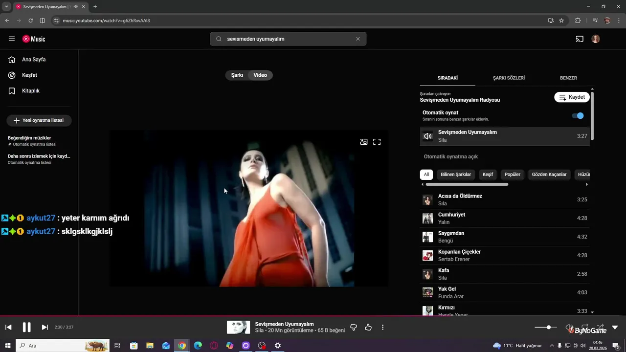The width and height of the screenshot is (626, 352).
Task: Play Acısa da Öldürmez by Sıla
Action: 505,200
